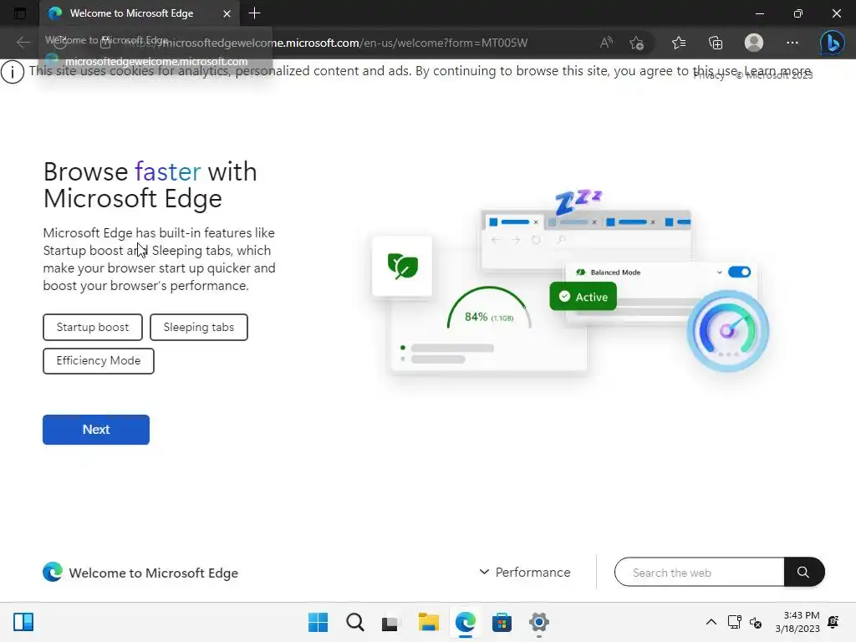Click the muted volume tray icon
The height and width of the screenshot is (642, 856).
point(756,622)
